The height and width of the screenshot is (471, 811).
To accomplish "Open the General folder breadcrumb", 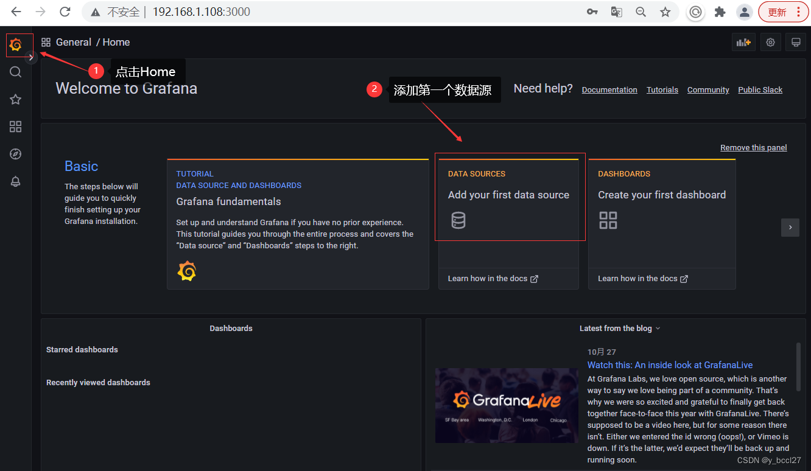I will (74, 42).
